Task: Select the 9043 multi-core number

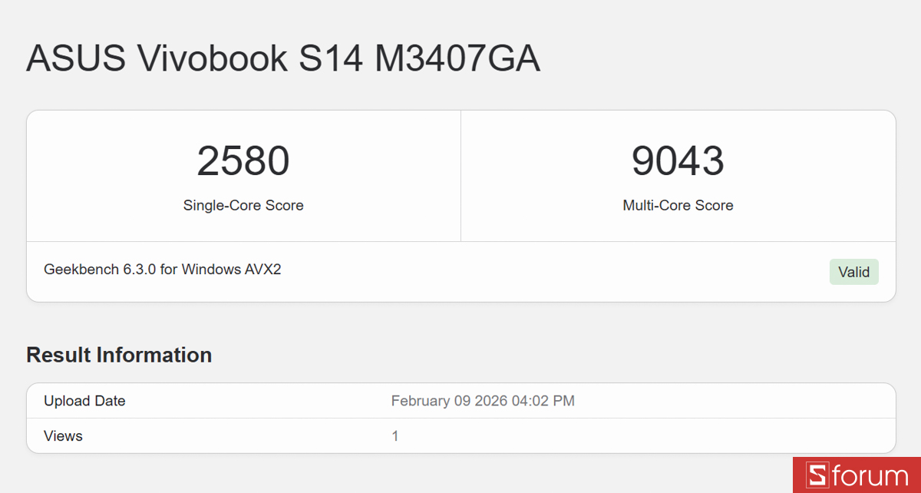Action: pyautogui.click(x=678, y=160)
